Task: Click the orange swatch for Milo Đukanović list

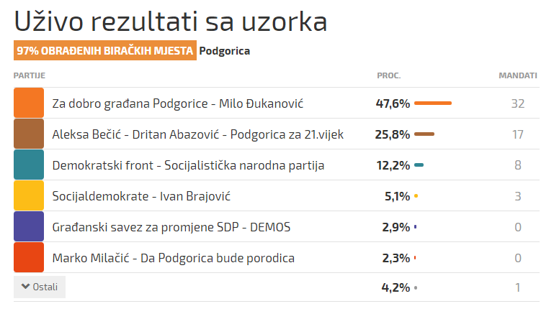Action: pos(29,103)
